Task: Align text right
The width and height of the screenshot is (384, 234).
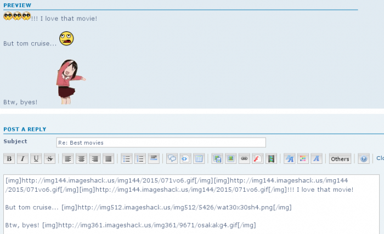Action: 95,158
